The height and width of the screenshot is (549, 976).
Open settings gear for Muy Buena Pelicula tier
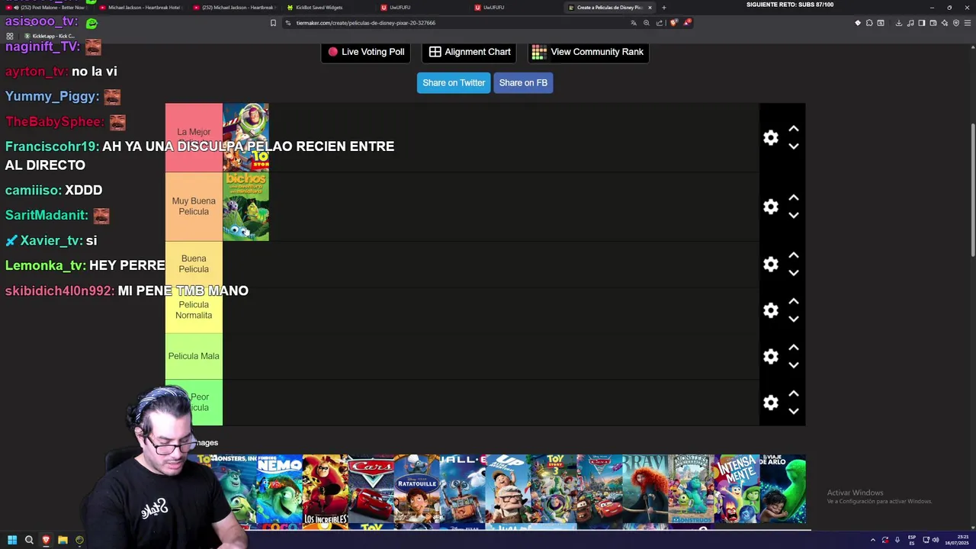tap(771, 207)
